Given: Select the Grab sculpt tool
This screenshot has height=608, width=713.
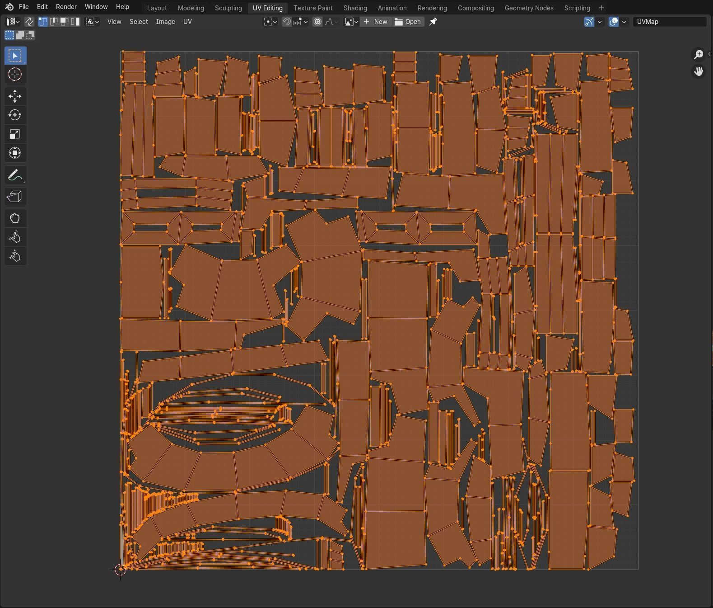Looking at the screenshot, I should (x=15, y=218).
